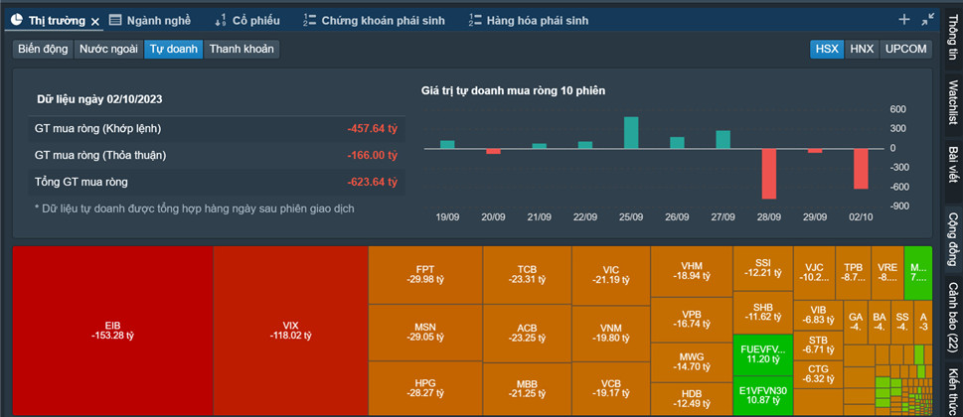Select the Thanh khoản filter
The height and width of the screenshot is (417, 963).
241,49
